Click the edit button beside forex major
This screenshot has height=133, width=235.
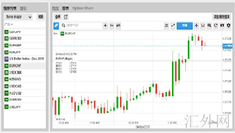click(41, 17)
